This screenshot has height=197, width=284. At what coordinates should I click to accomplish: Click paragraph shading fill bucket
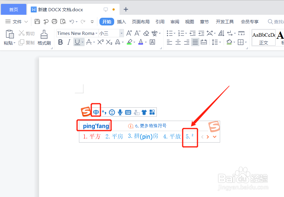(229, 42)
